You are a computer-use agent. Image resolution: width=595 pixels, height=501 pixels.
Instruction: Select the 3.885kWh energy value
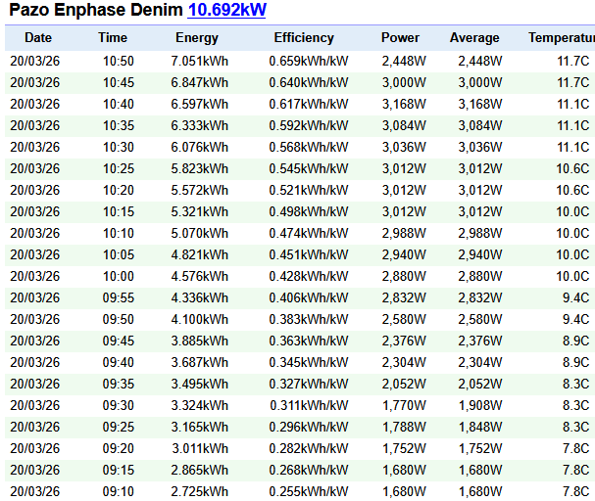[200, 341]
